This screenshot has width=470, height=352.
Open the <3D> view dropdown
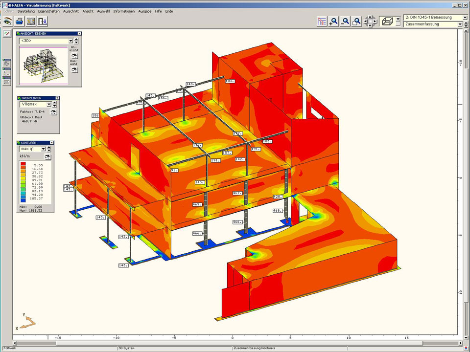pos(71,41)
